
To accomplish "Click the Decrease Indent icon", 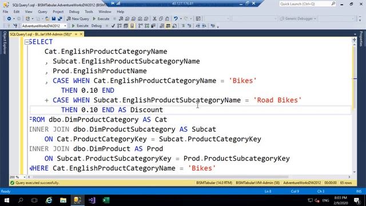I will (x=198, y=26).
